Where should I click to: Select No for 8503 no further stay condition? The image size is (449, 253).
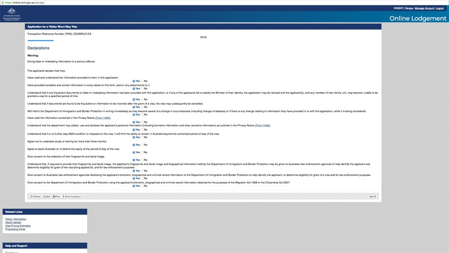[x=142, y=137]
